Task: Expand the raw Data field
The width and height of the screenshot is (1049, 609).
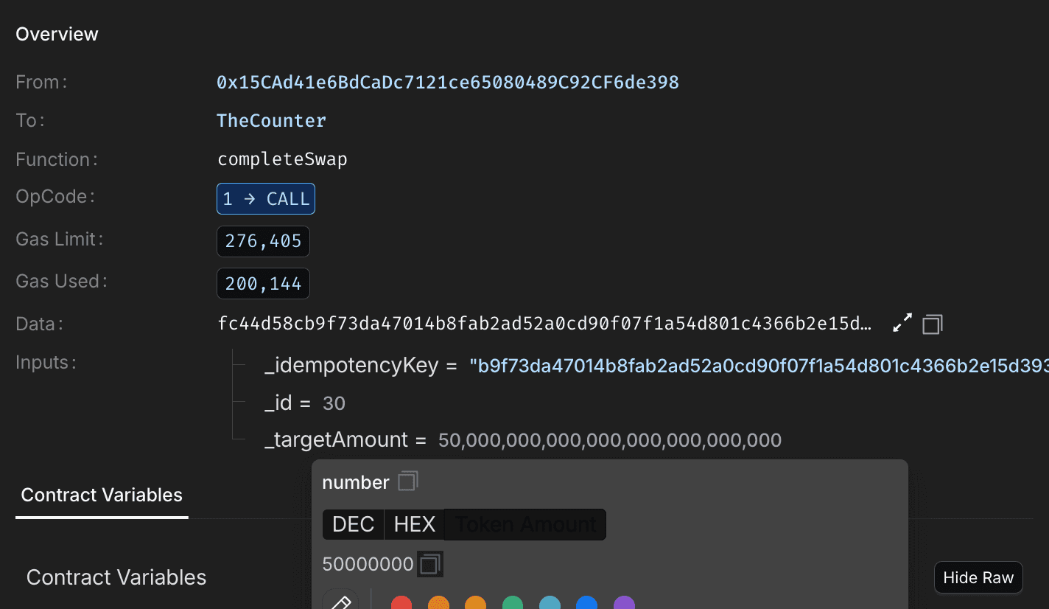Action: 902,323
